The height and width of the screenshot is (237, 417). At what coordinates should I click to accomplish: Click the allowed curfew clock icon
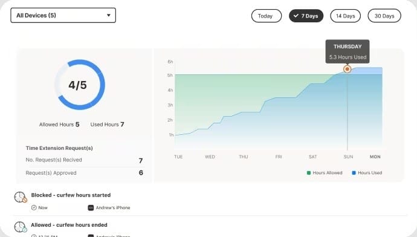point(21,227)
